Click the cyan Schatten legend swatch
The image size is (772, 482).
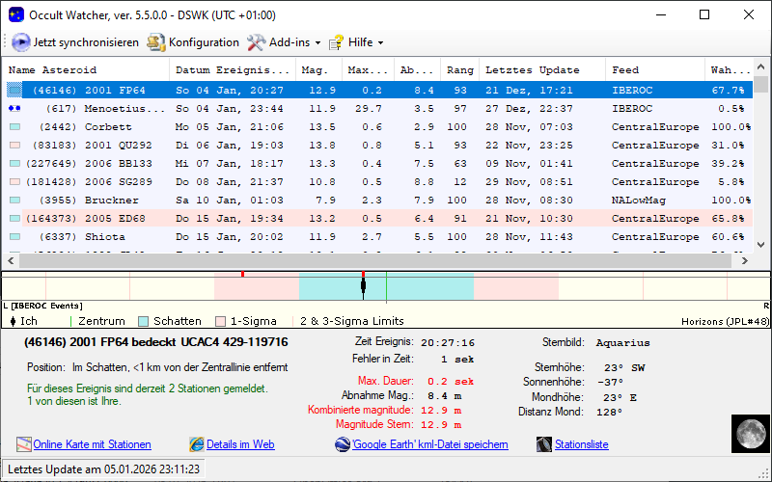144,321
